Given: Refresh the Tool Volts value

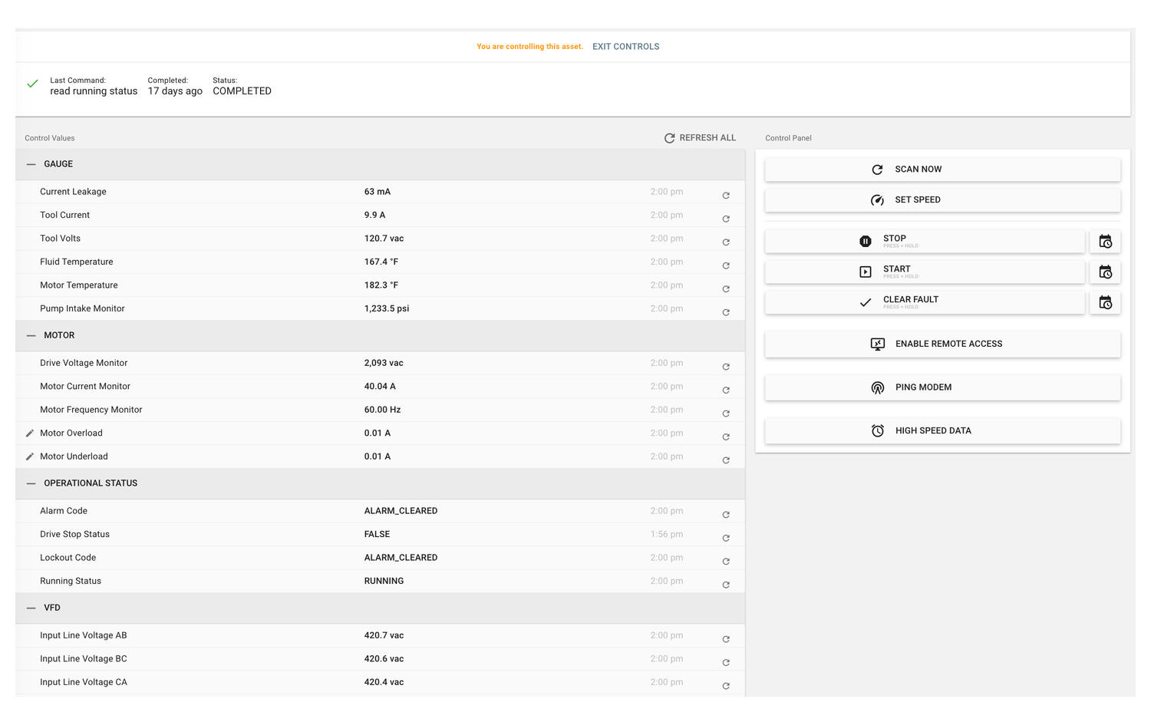Looking at the screenshot, I should click(726, 242).
